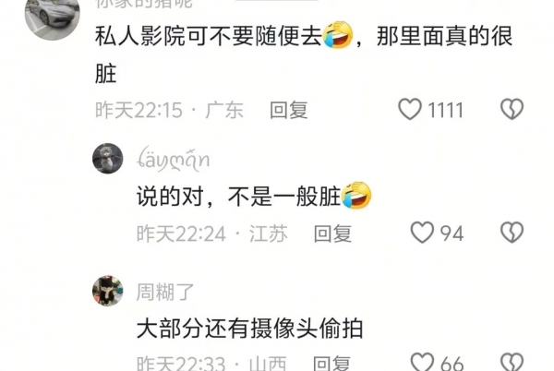Like the reply with 94 likes
The image size is (554, 371).
(422, 233)
